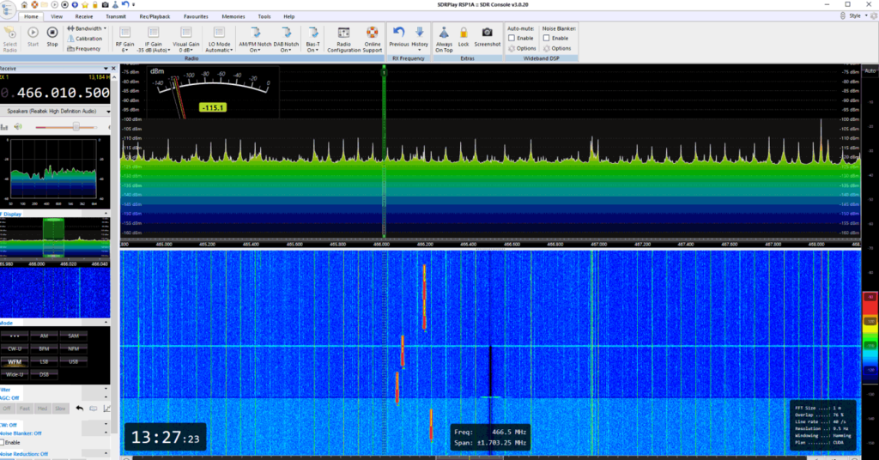Open Auto-mute Options gear

(x=522, y=49)
